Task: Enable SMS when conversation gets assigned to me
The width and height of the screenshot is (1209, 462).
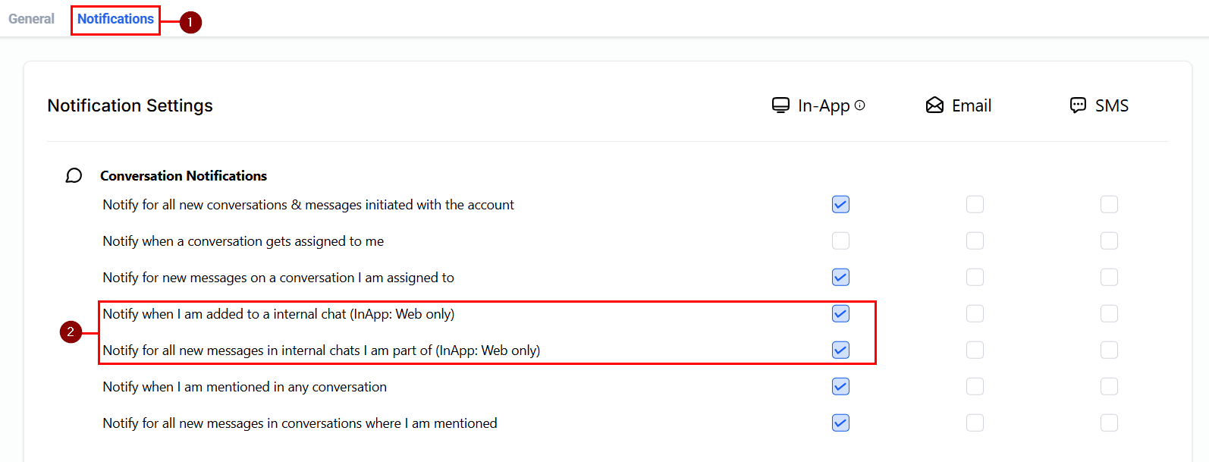Action: pos(1109,241)
